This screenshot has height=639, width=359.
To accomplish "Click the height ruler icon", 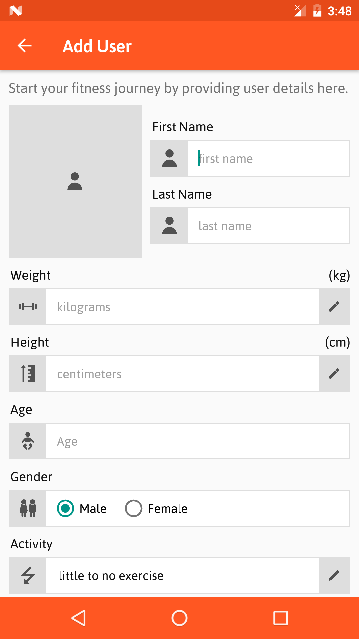I will click(28, 374).
